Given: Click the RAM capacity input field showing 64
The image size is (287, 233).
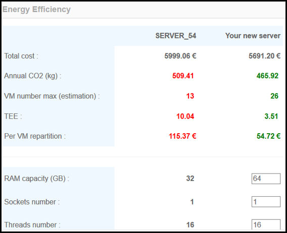Looking at the screenshot, I should click(x=266, y=179).
